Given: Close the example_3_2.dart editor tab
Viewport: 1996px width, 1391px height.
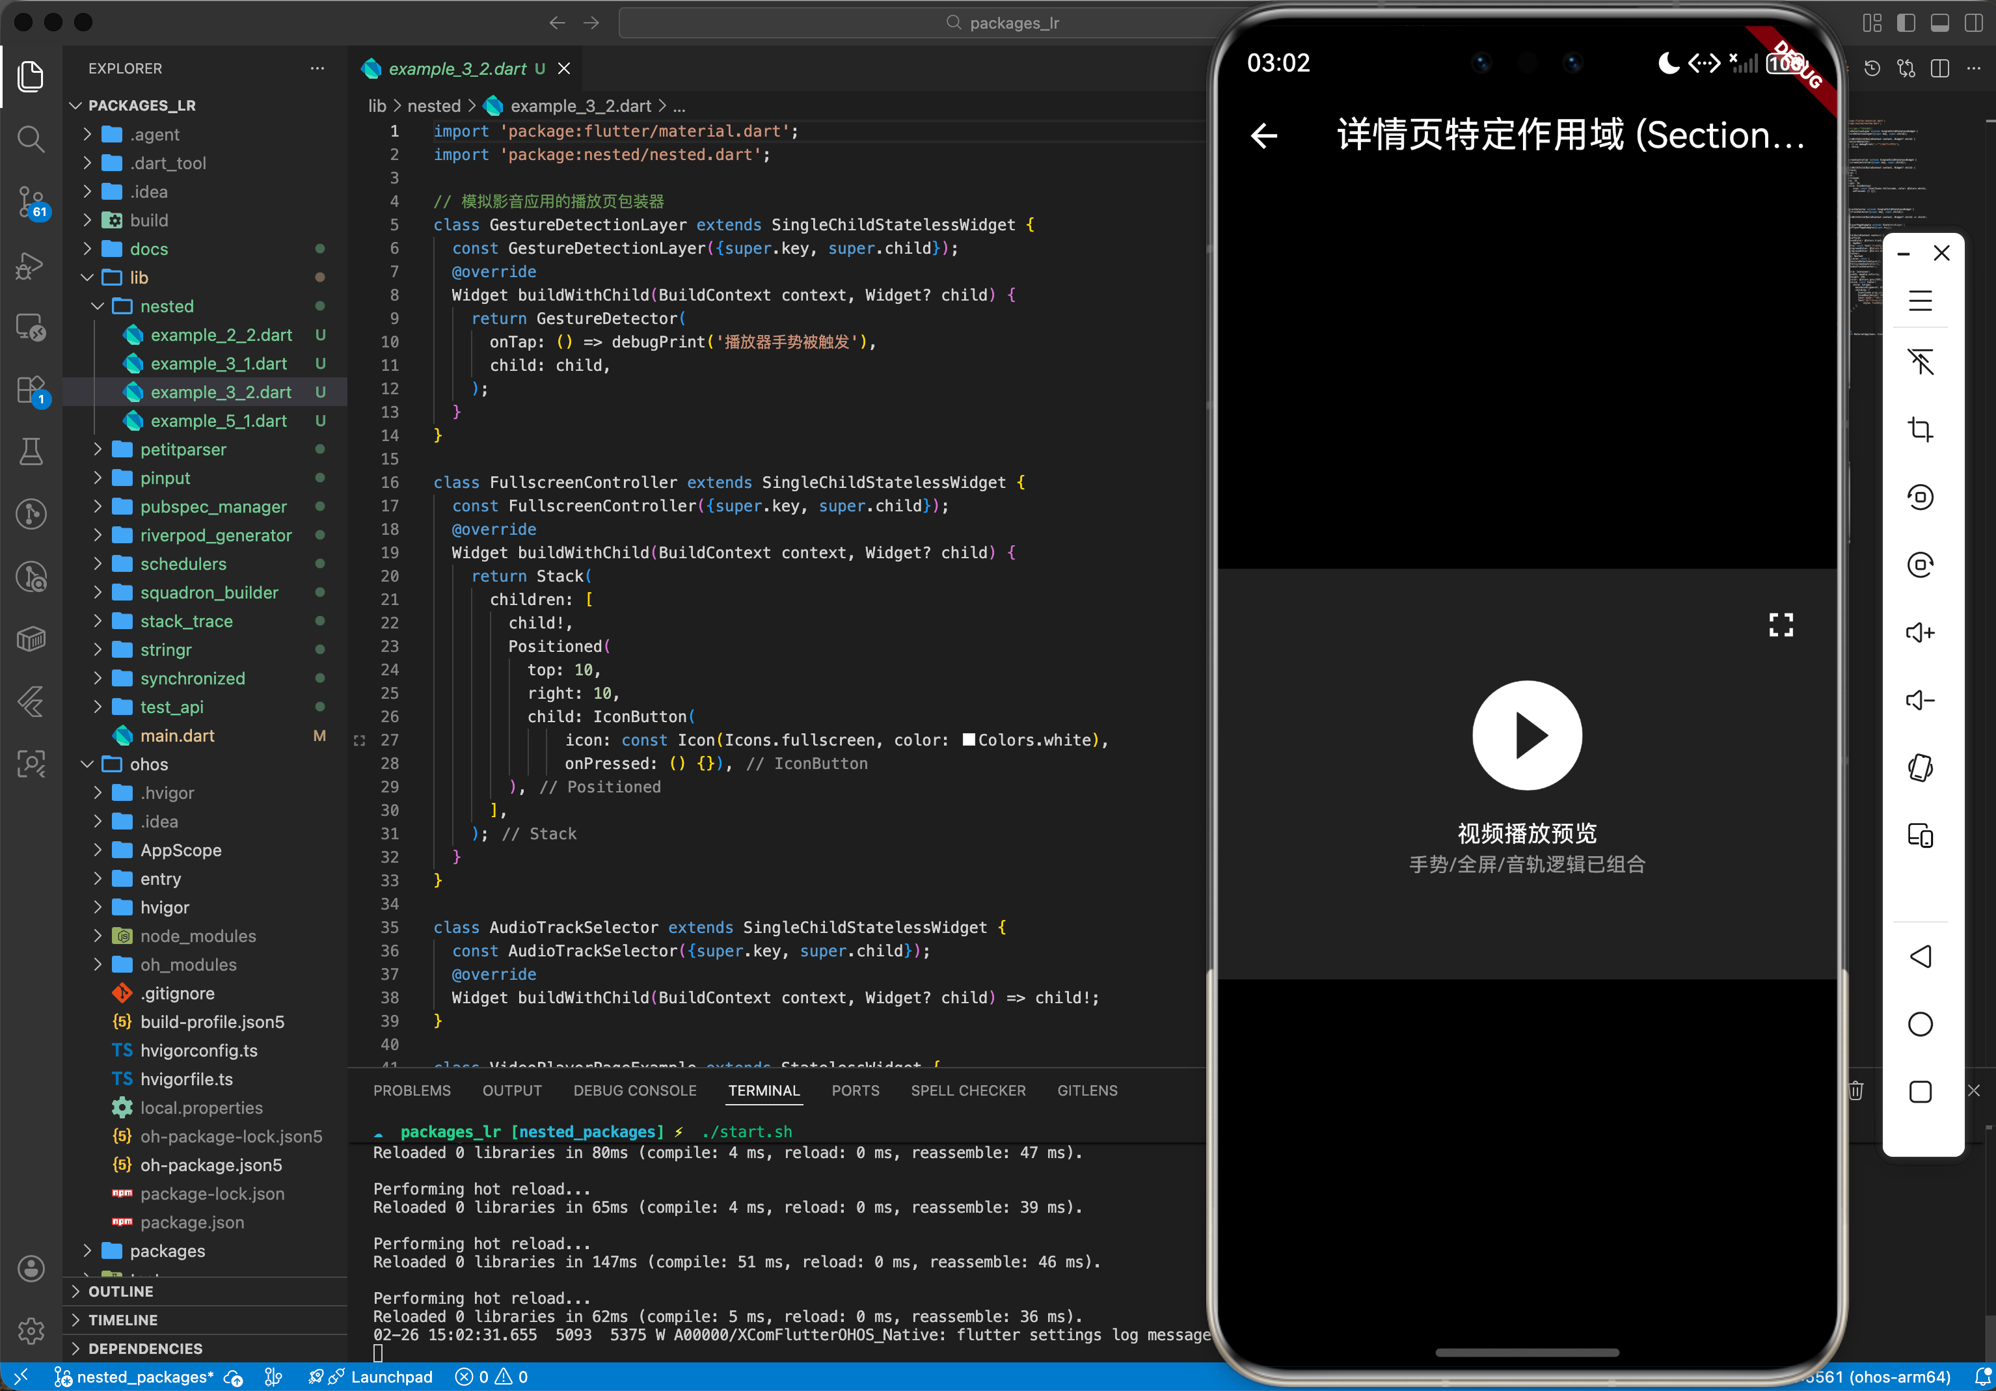Looking at the screenshot, I should [564, 68].
